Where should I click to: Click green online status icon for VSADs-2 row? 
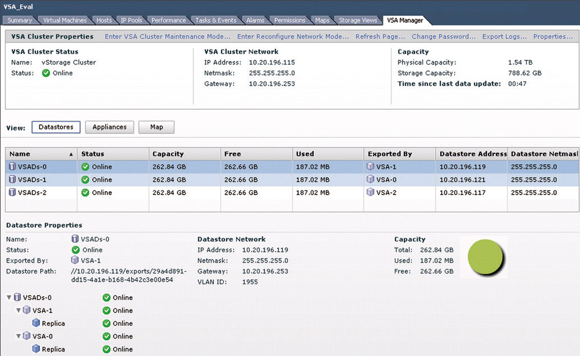tap(85, 193)
